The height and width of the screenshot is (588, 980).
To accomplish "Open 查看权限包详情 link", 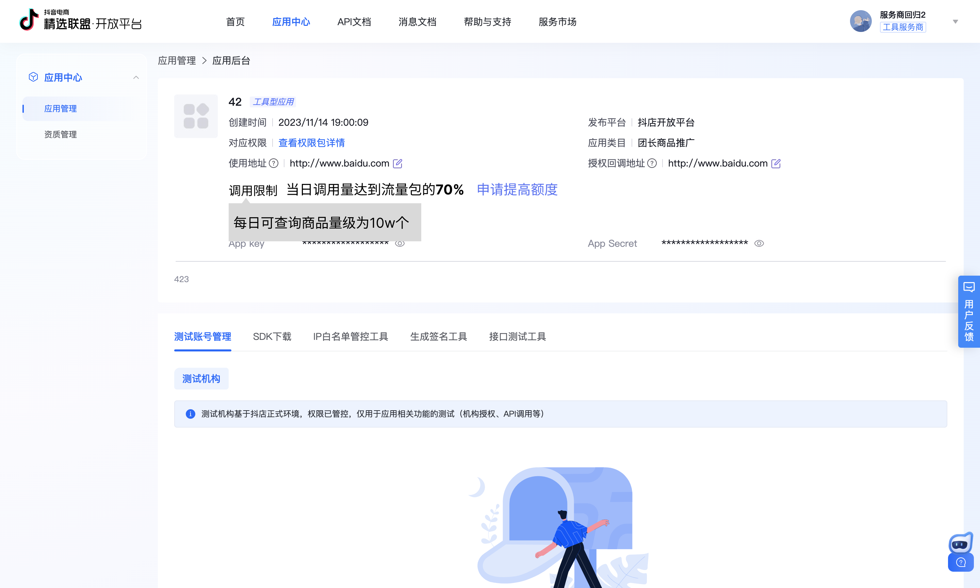I will pos(311,143).
